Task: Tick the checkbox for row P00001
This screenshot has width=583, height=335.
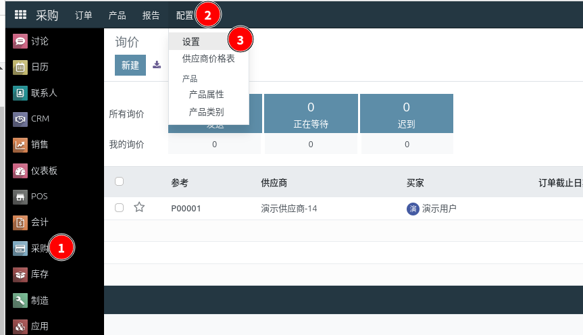Action: pyautogui.click(x=119, y=207)
